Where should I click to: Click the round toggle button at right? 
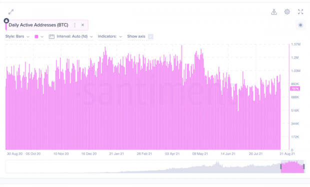300,25
